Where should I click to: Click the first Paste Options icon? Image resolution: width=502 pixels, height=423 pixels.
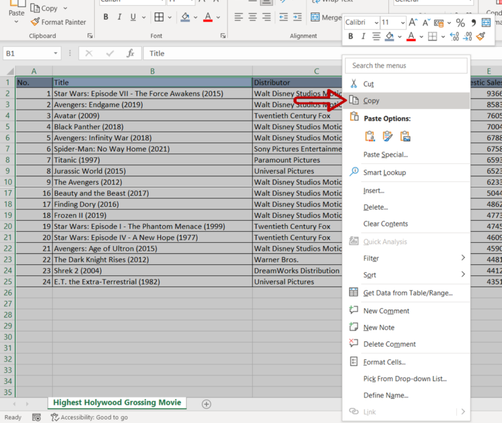(x=370, y=136)
